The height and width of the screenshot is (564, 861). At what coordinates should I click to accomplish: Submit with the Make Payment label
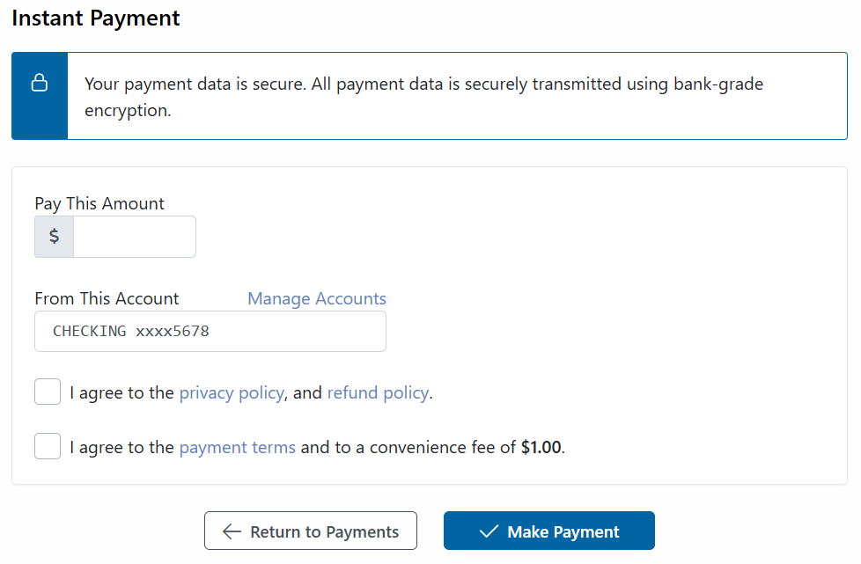coord(563,532)
